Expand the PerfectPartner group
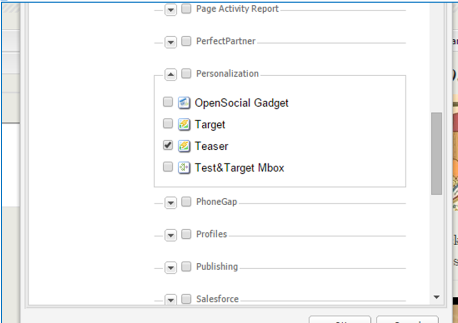Viewport: 458px width, 323px height. point(170,43)
